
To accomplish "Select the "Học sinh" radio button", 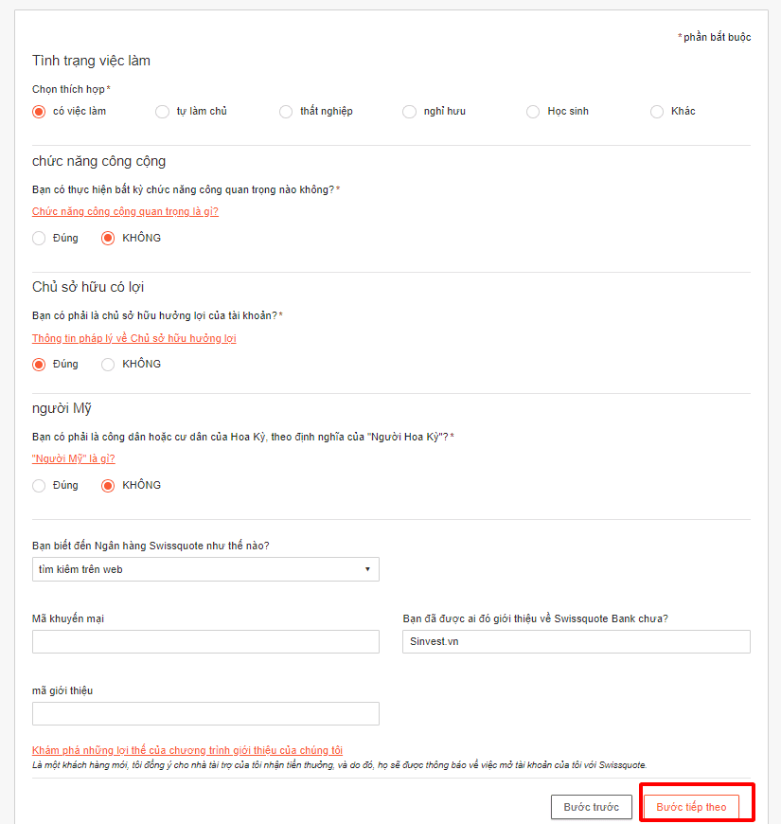I will tap(533, 112).
